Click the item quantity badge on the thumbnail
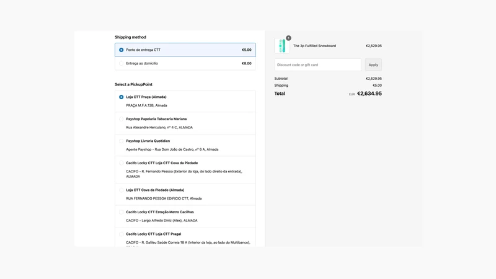Screen dimensions: 496x279 [x=288, y=38]
